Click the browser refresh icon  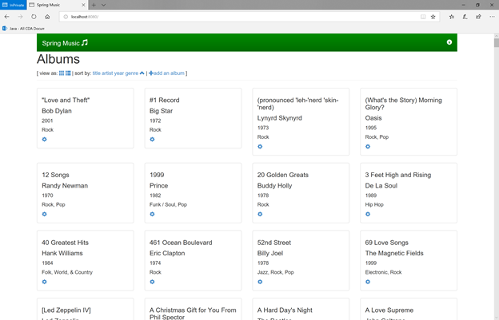(34, 17)
